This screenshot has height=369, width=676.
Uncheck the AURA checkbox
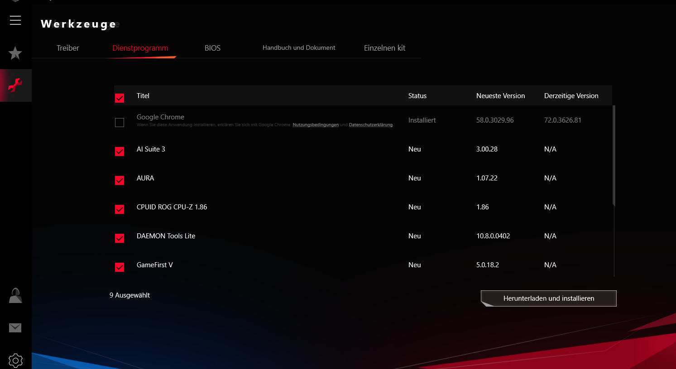coord(120,180)
